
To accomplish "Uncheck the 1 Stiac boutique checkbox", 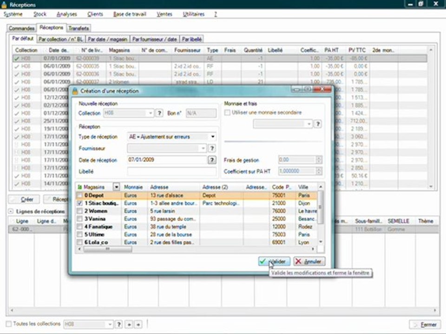I will 79,203.
